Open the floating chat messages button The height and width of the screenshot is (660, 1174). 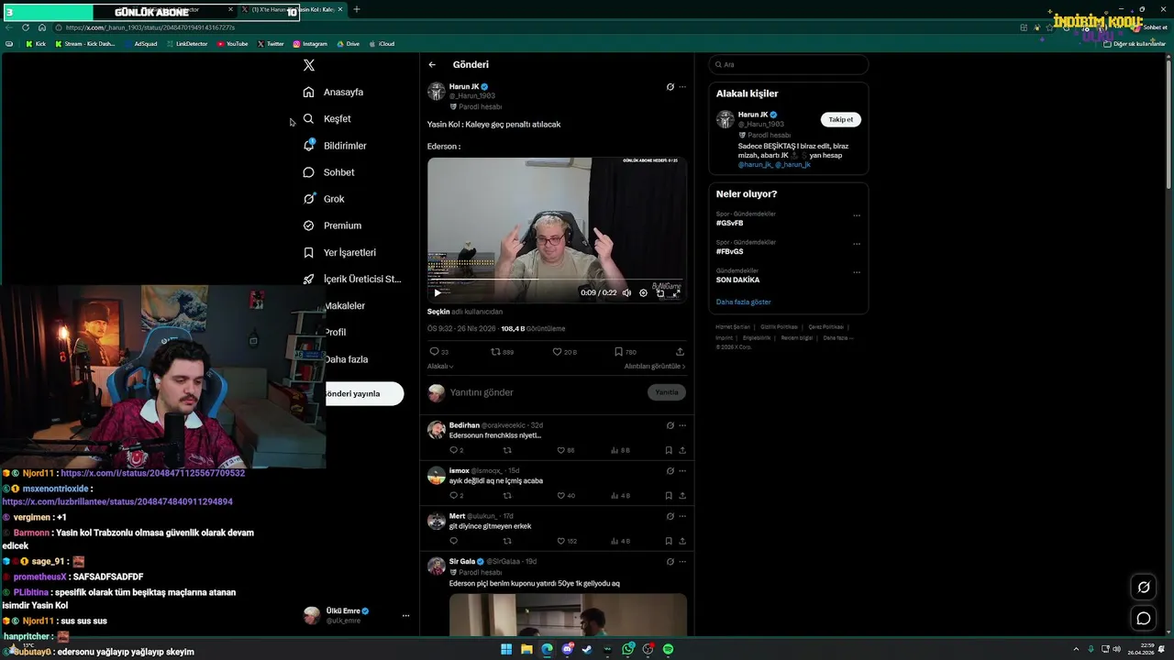point(1144,618)
